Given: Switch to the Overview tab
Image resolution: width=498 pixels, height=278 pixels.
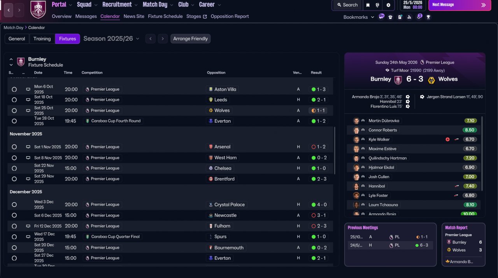Looking at the screenshot, I should (61, 16).
